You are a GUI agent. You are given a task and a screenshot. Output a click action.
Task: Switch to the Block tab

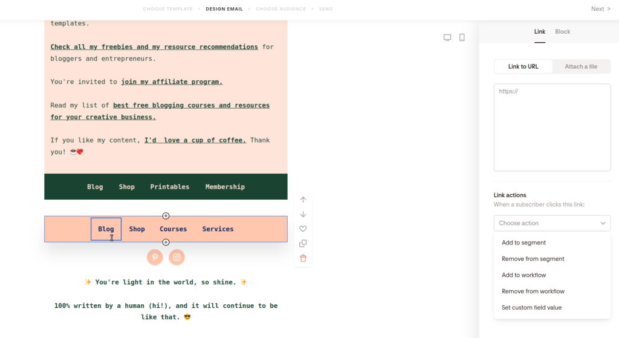pyautogui.click(x=563, y=31)
